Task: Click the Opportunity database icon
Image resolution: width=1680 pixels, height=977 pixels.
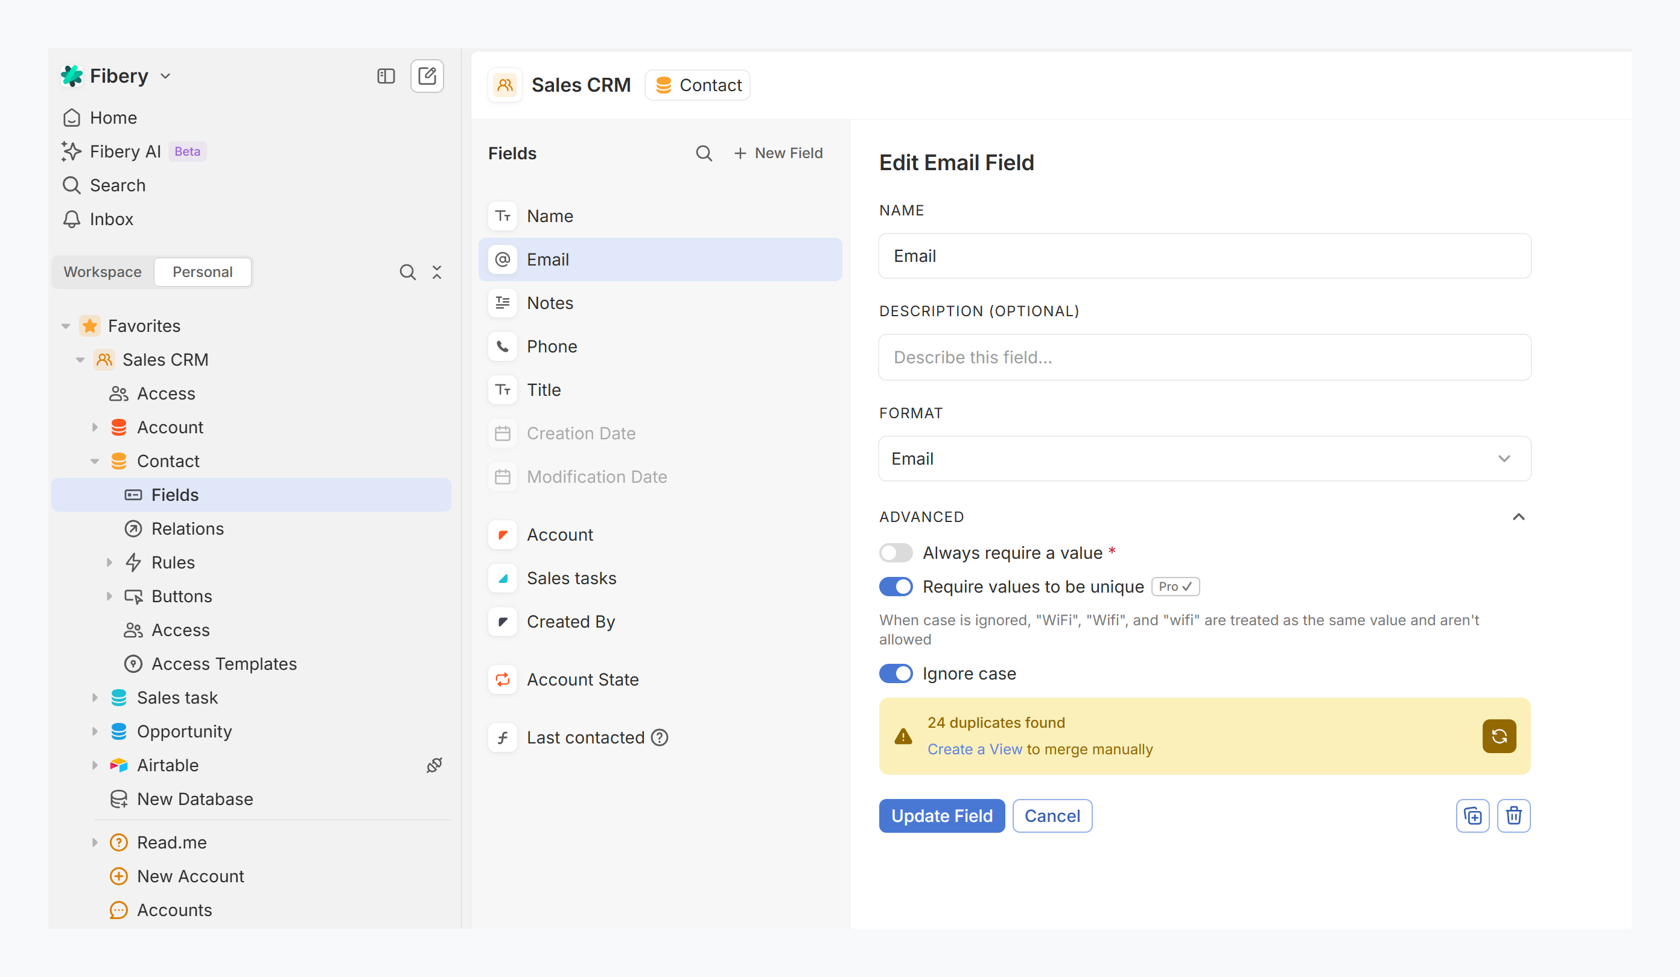Action: click(119, 731)
